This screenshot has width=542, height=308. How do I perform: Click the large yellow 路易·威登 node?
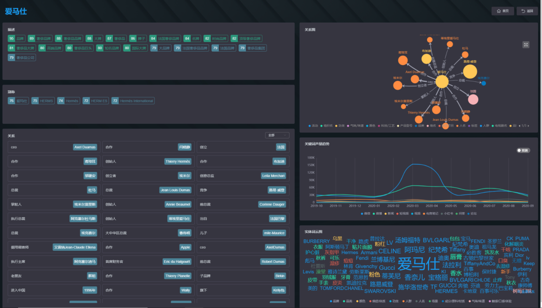point(470,72)
